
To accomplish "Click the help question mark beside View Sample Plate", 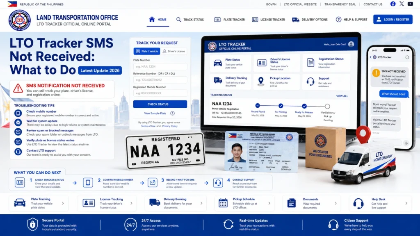I will click(173, 113).
